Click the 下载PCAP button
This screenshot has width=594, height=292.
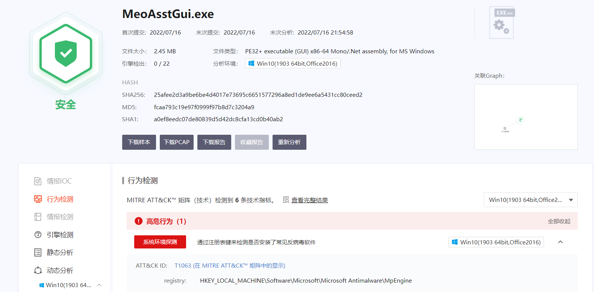coord(177,142)
